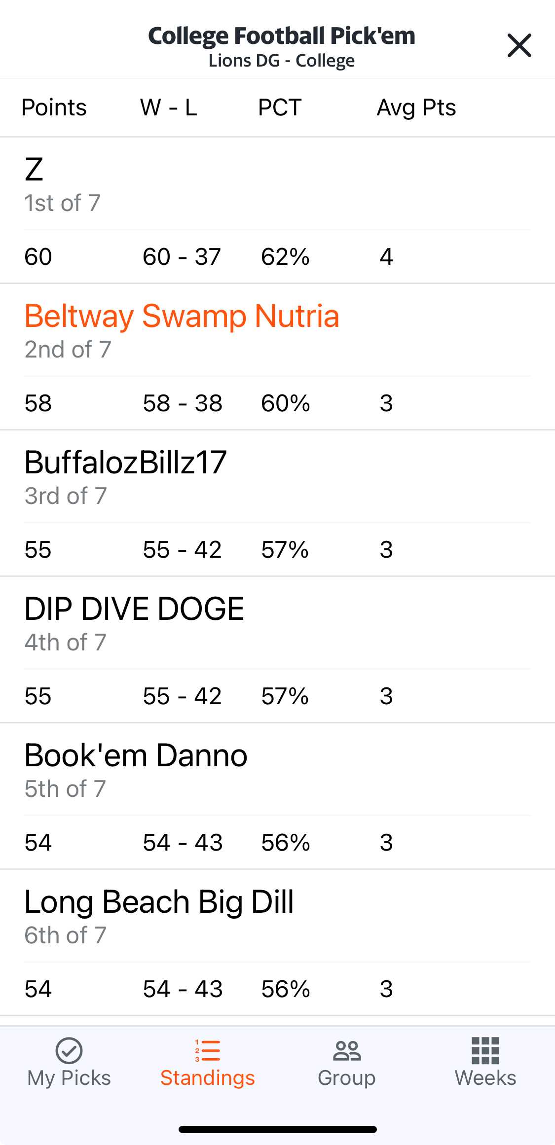Close the College Football Pick'em screen
This screenshot has width=555, height=1145.
point(519,45)
